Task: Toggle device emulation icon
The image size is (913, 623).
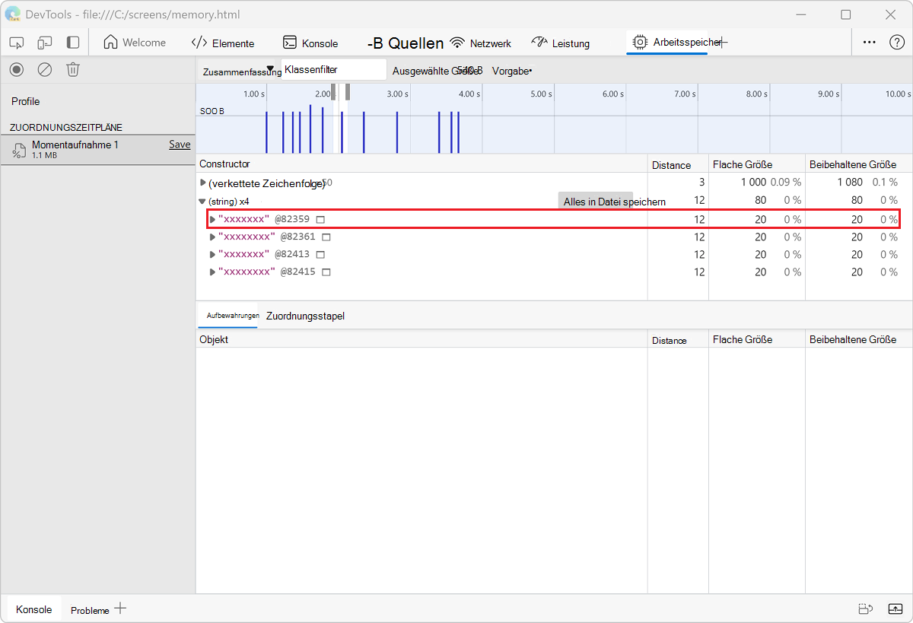Action: click(x=45, y=43)
